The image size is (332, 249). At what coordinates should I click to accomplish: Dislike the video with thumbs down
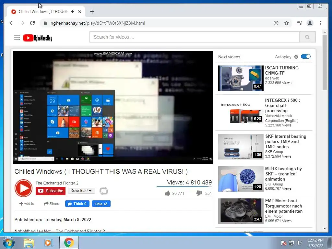(199, 193)
